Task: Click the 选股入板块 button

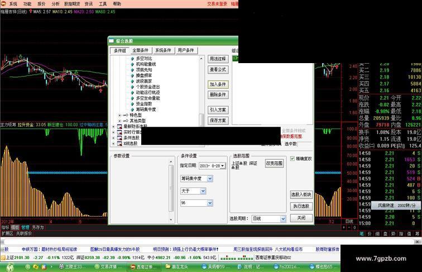Action: [x=301, y=194]
